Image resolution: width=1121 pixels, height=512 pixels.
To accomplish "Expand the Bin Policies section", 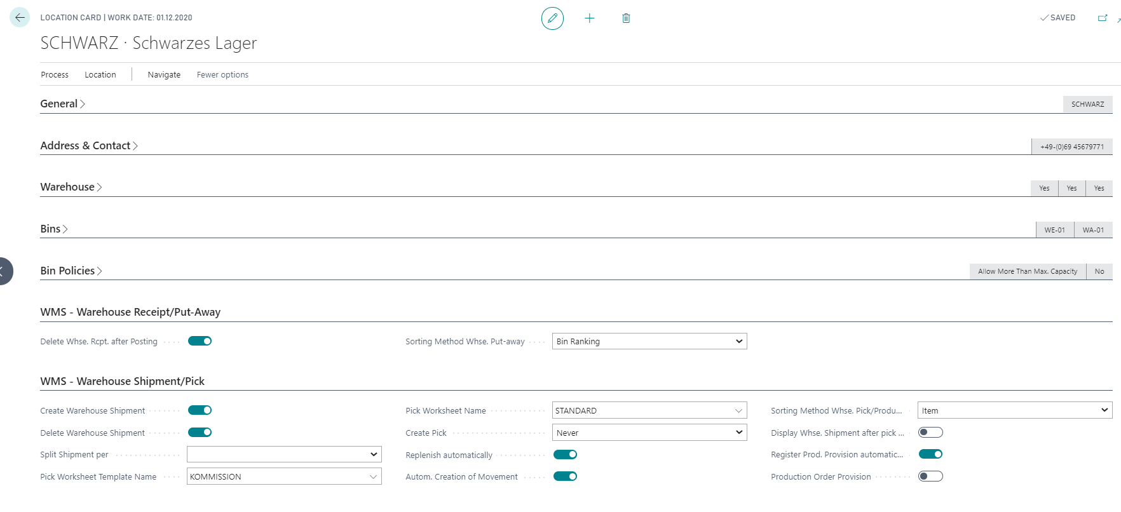I will click(x=71, y=271).
